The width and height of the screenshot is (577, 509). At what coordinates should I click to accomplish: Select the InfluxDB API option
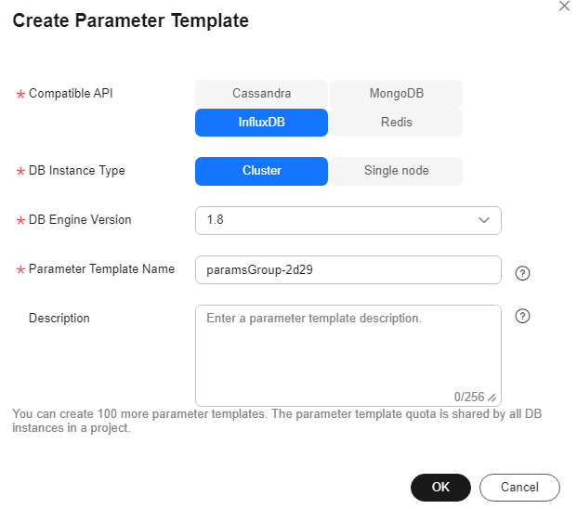click(261, 122)
